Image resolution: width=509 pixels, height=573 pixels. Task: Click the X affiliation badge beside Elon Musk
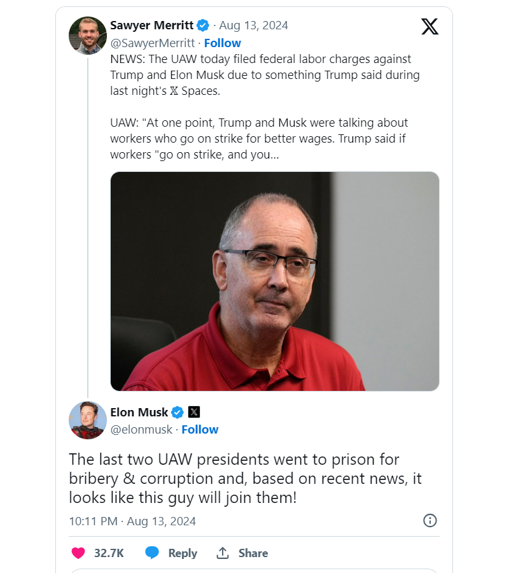[194, 412]
